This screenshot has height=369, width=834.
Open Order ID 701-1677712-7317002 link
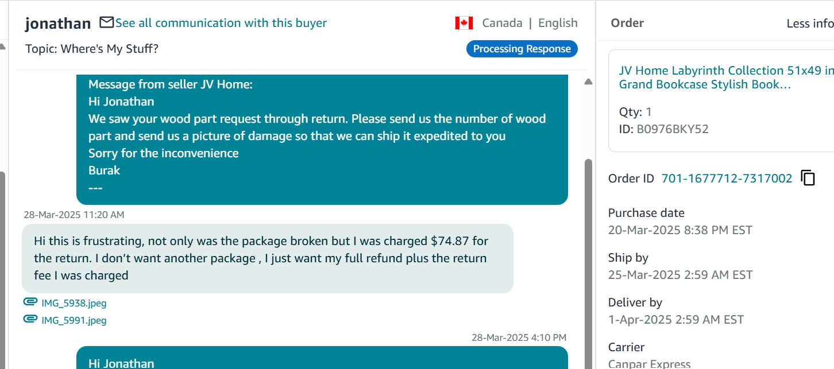(727, 178)
